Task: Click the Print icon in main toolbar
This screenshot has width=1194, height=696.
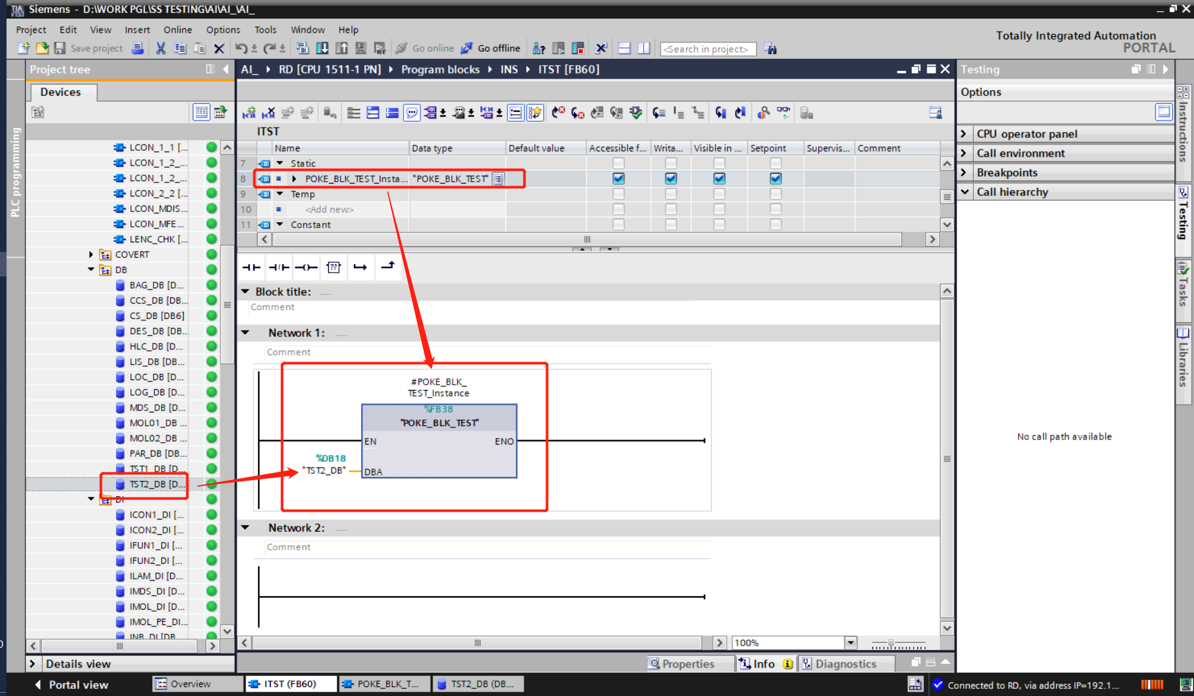Action: tap(137, 48)
